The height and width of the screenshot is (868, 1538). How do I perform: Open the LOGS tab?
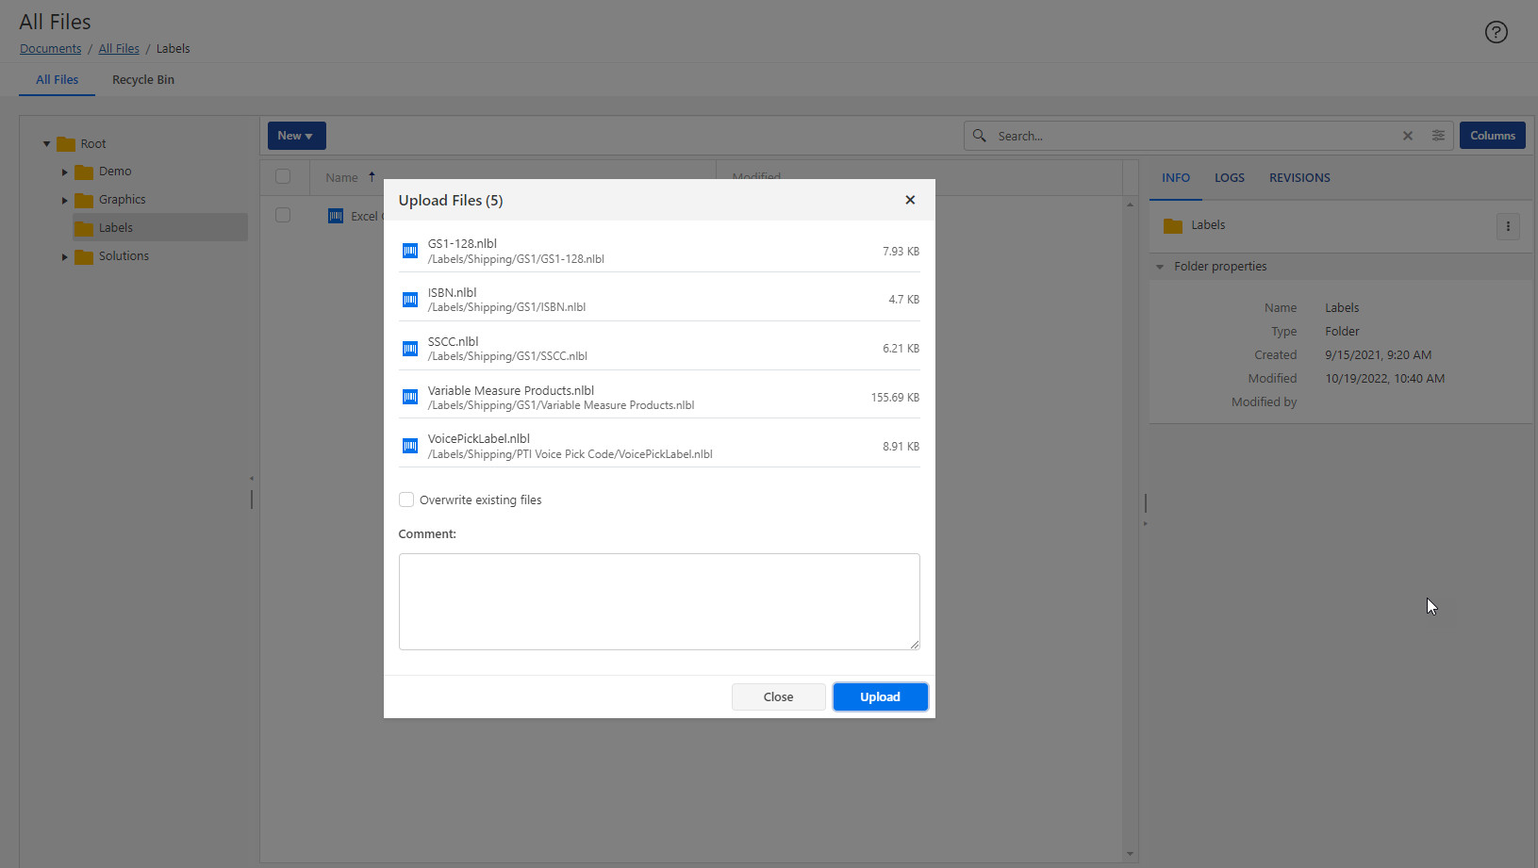(x=1229, y=178)
